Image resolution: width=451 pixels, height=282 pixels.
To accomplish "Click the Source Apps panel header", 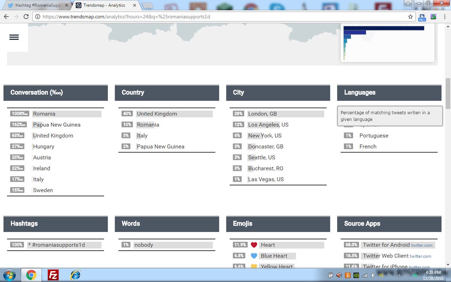I will coord(389,224).
